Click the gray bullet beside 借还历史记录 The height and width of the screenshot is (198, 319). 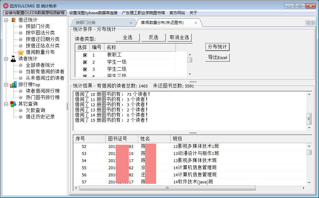pyautogui.click(x=20, y=117)
